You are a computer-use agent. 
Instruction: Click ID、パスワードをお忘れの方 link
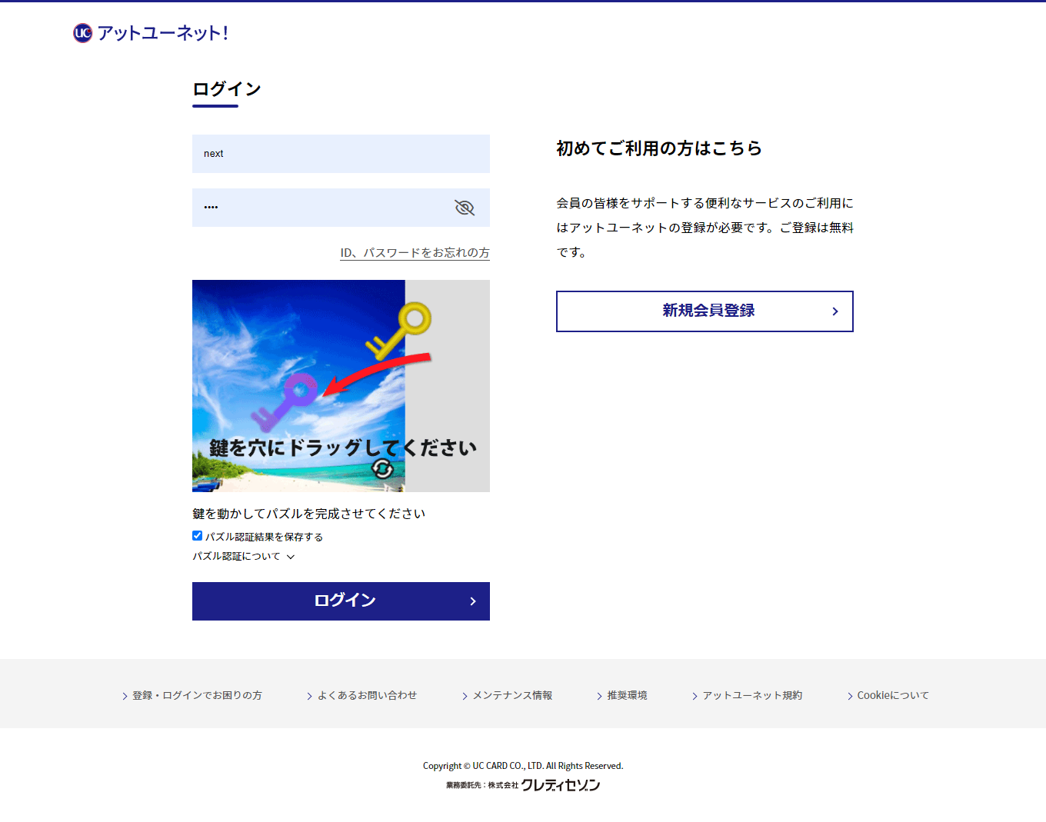pos(415,252)
